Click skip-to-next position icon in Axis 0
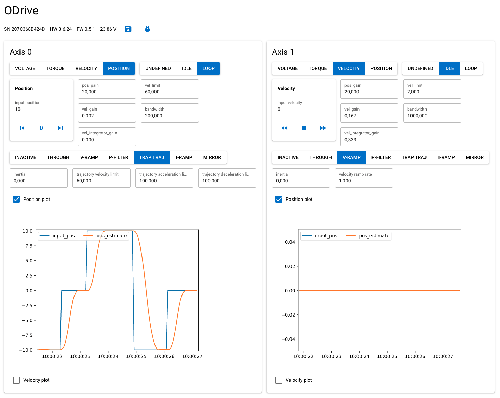Screen dimensions: 500x398 click(x=60, y=128)
